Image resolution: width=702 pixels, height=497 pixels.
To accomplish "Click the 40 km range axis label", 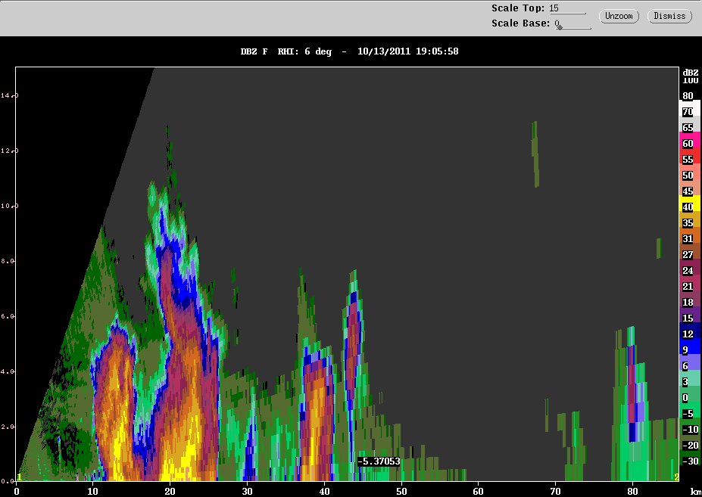I will pos(324,491).
